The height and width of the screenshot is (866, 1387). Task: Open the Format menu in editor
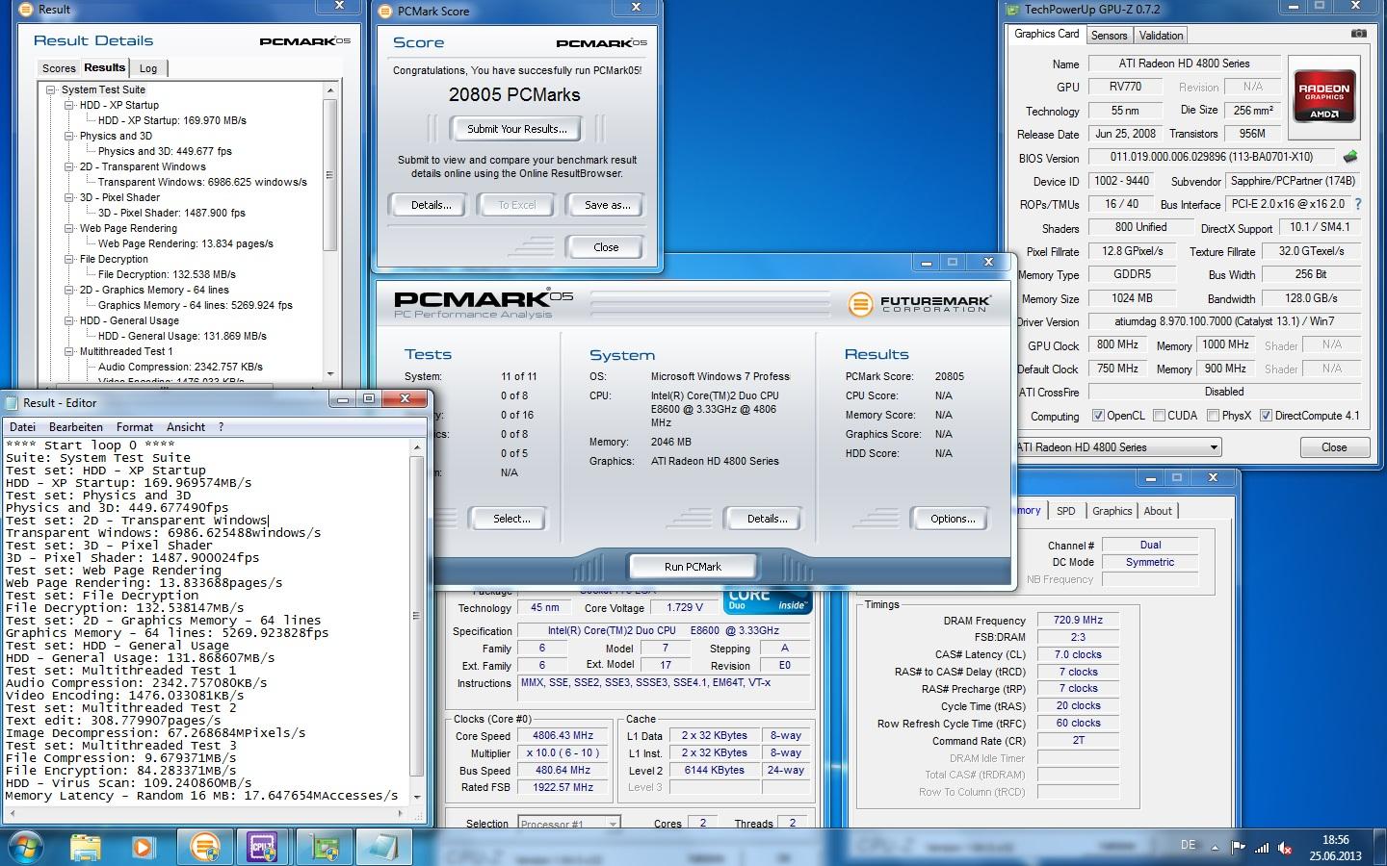pos(135,427)
